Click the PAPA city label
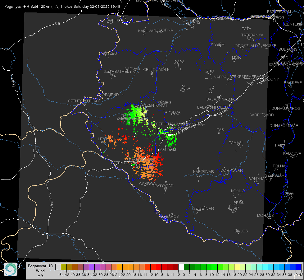The width and height of the screenshot is (304, 280). (x=179, y=62)
